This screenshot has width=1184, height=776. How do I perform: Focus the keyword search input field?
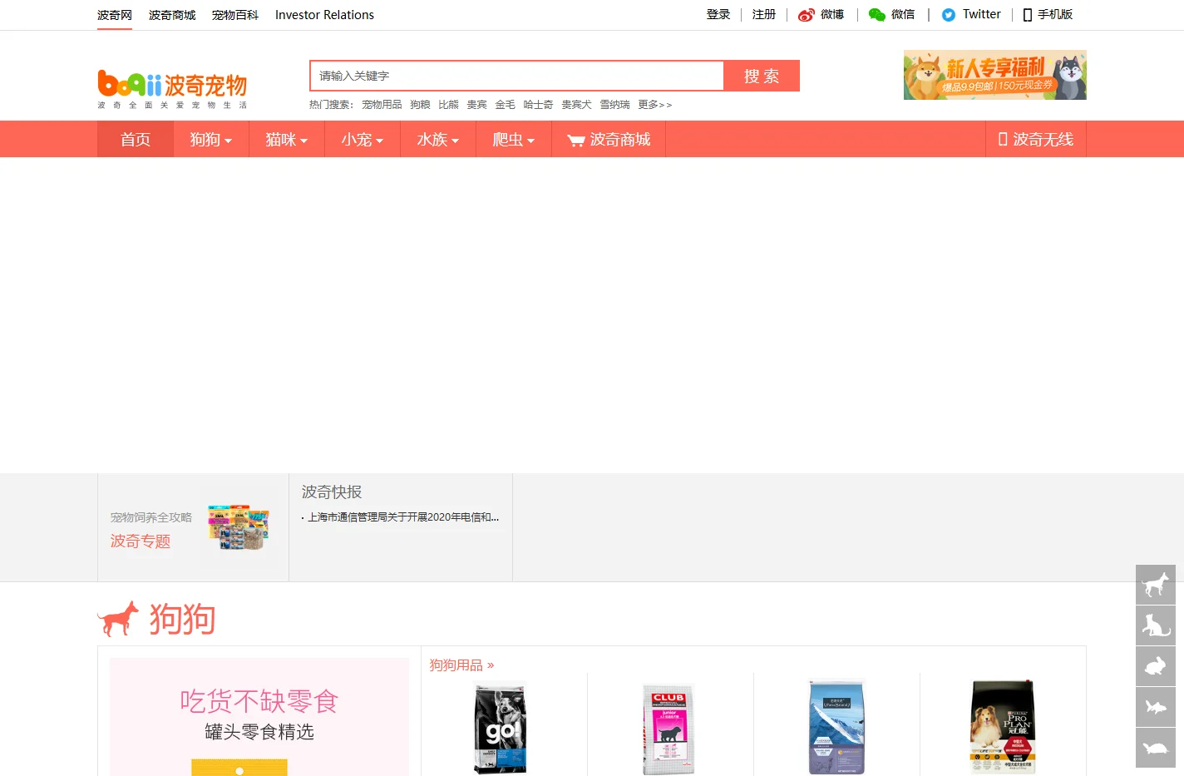pos(517,76)
